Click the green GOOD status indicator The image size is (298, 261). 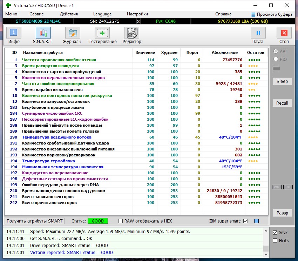coord(98,221)
